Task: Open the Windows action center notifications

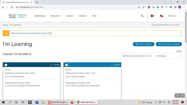Action: pyautogui.click(x=182, y=102)
